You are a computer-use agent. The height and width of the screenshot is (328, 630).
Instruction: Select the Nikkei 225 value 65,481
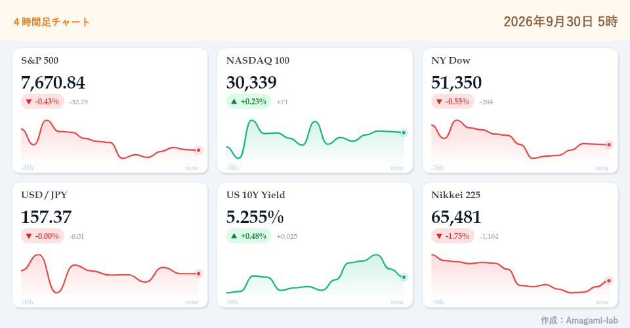pos(456,217)
